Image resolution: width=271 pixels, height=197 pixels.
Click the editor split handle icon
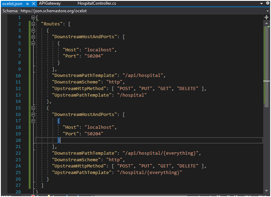pyautogui.click(x=266, y=17)
